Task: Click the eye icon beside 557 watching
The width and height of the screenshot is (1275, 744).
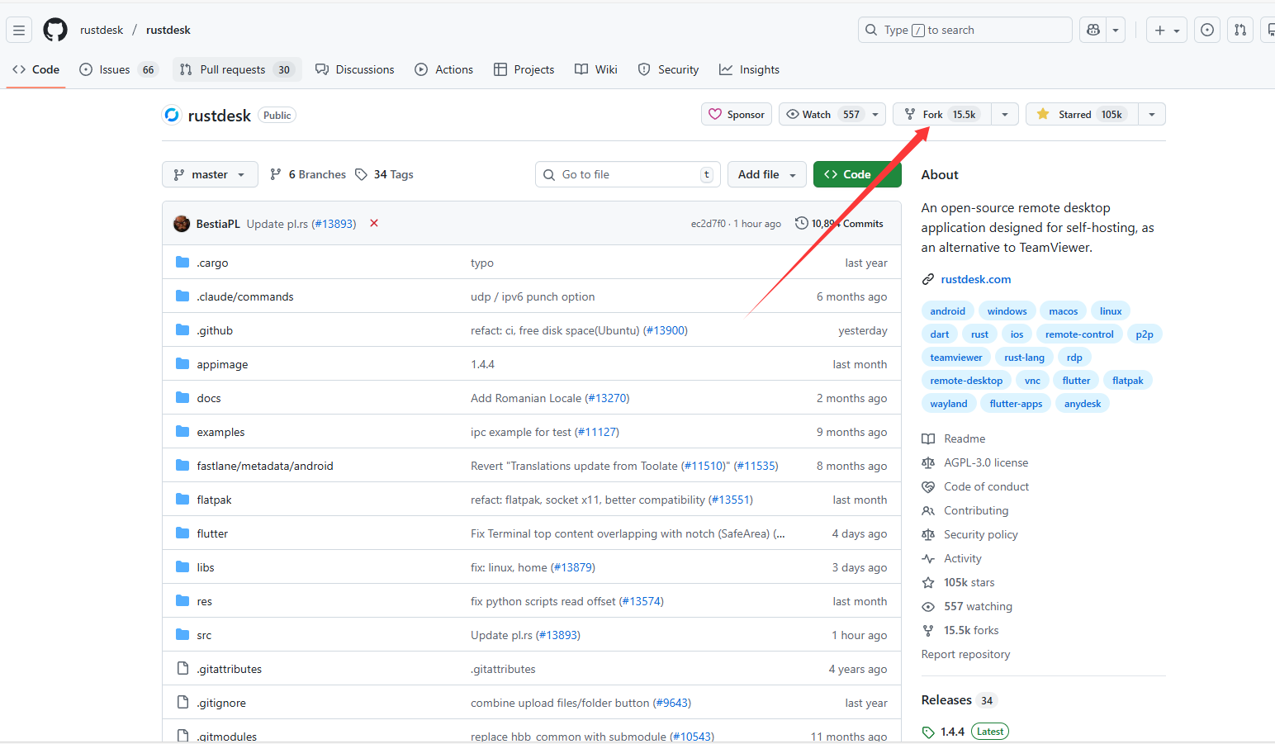Action: (928, 606)
